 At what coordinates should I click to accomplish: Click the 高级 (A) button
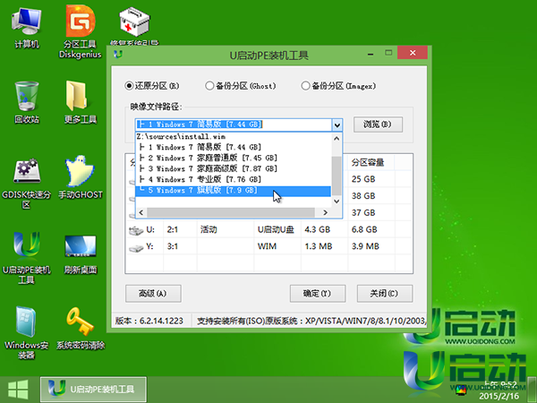[x=153, y=294]
